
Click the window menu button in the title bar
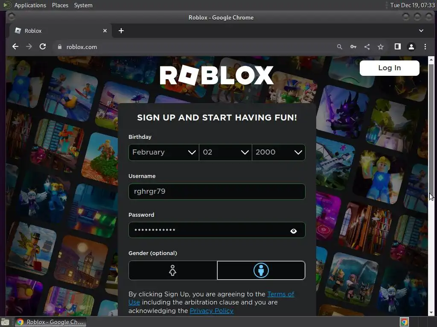click(12, 17)
